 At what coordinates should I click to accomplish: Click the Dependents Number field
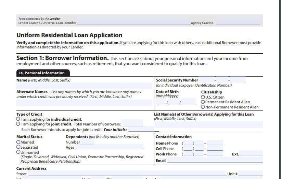point(87,142)
